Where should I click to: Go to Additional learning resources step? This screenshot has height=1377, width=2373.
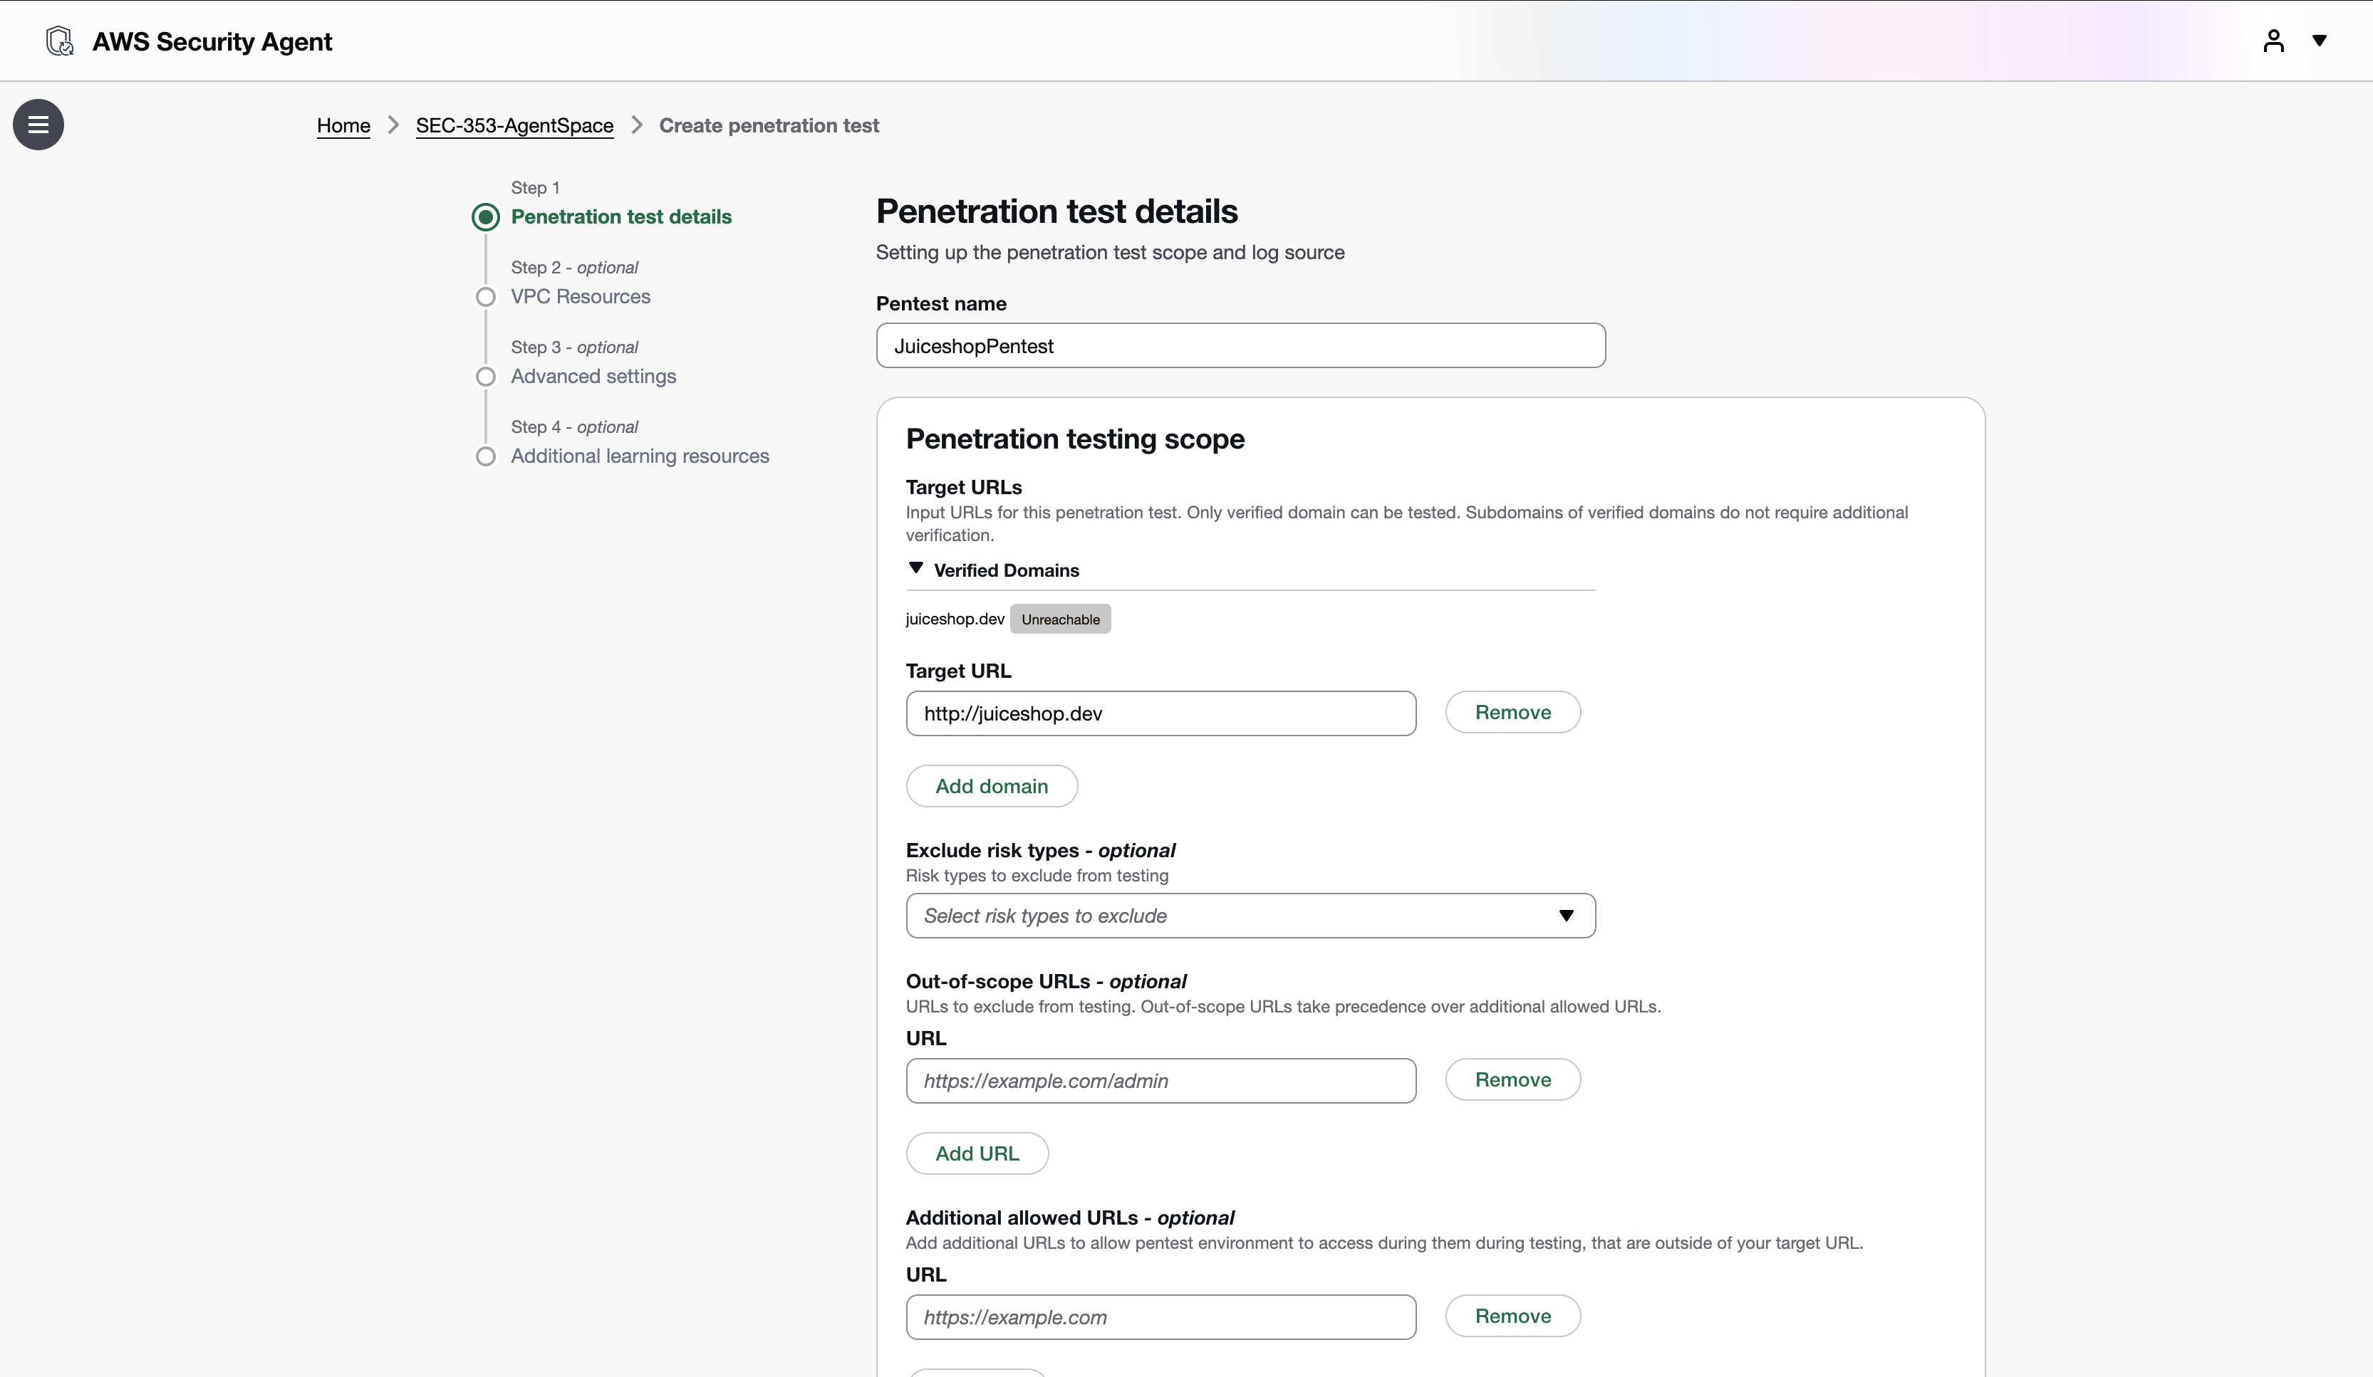click(x=640, y=456)
